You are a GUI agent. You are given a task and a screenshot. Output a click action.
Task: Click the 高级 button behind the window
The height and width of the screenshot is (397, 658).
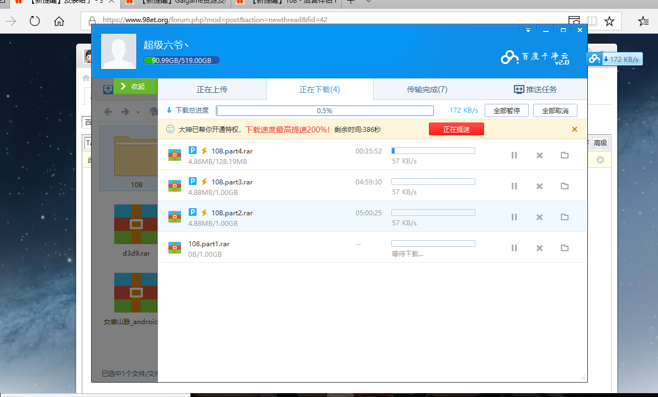(x=601, y=142)
